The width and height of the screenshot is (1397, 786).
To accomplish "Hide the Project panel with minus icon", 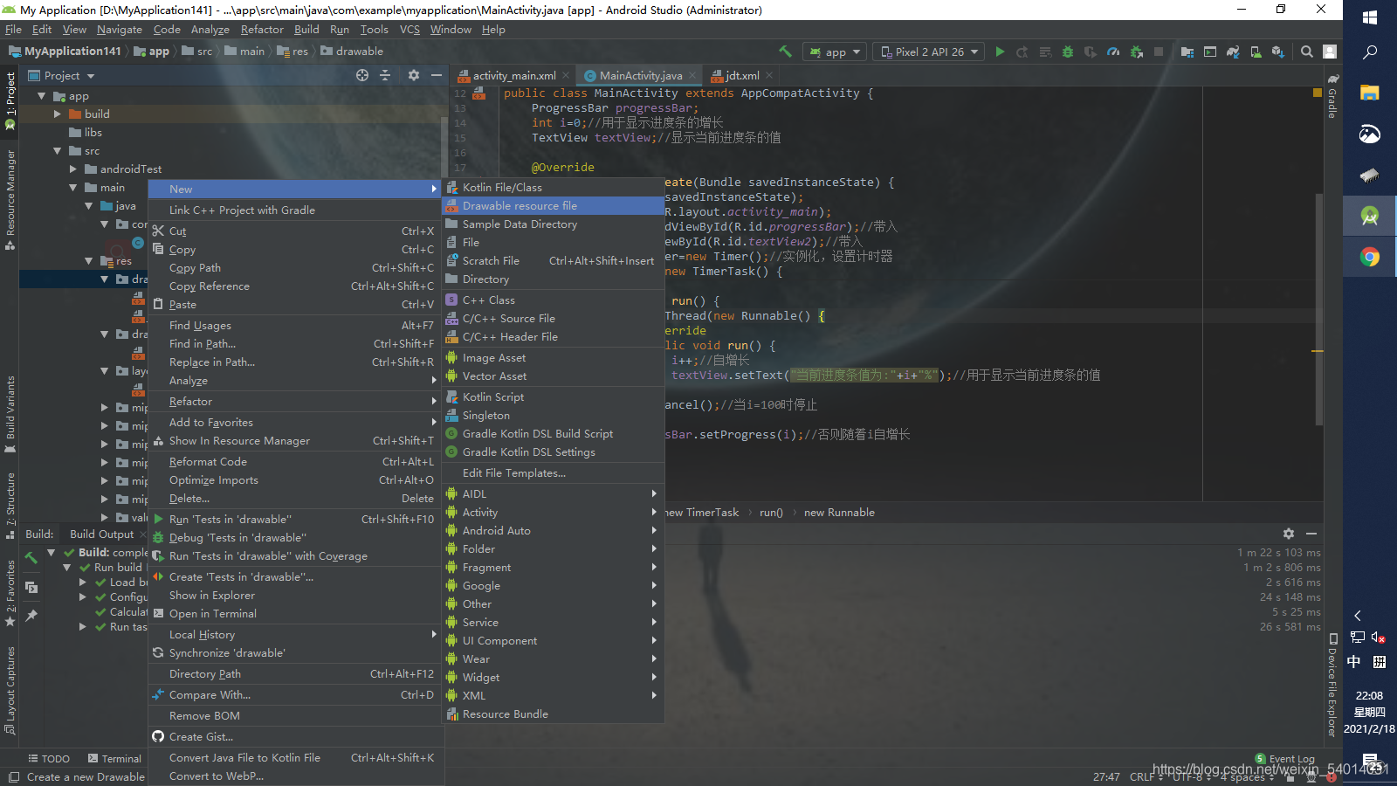I will click(436, 75).
